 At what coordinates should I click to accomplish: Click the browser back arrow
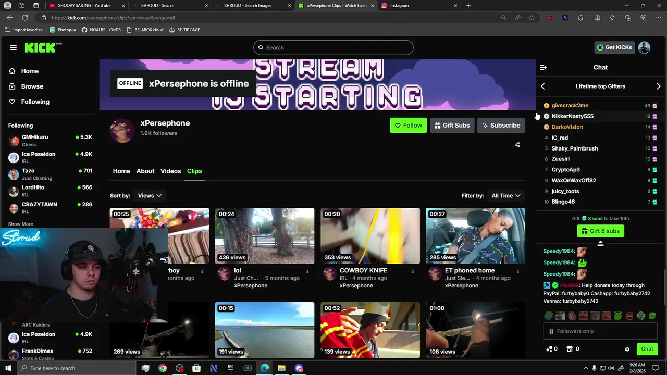coord(9,18)
